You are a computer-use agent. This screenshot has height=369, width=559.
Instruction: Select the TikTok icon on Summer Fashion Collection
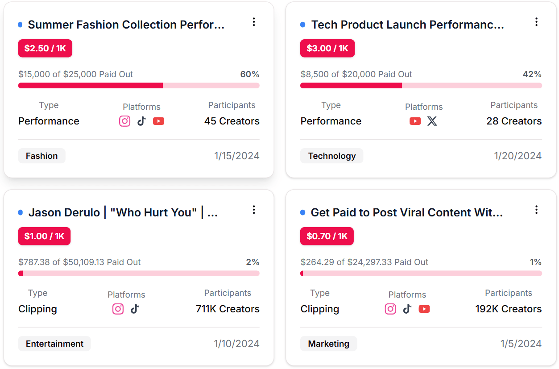(141, 121)
